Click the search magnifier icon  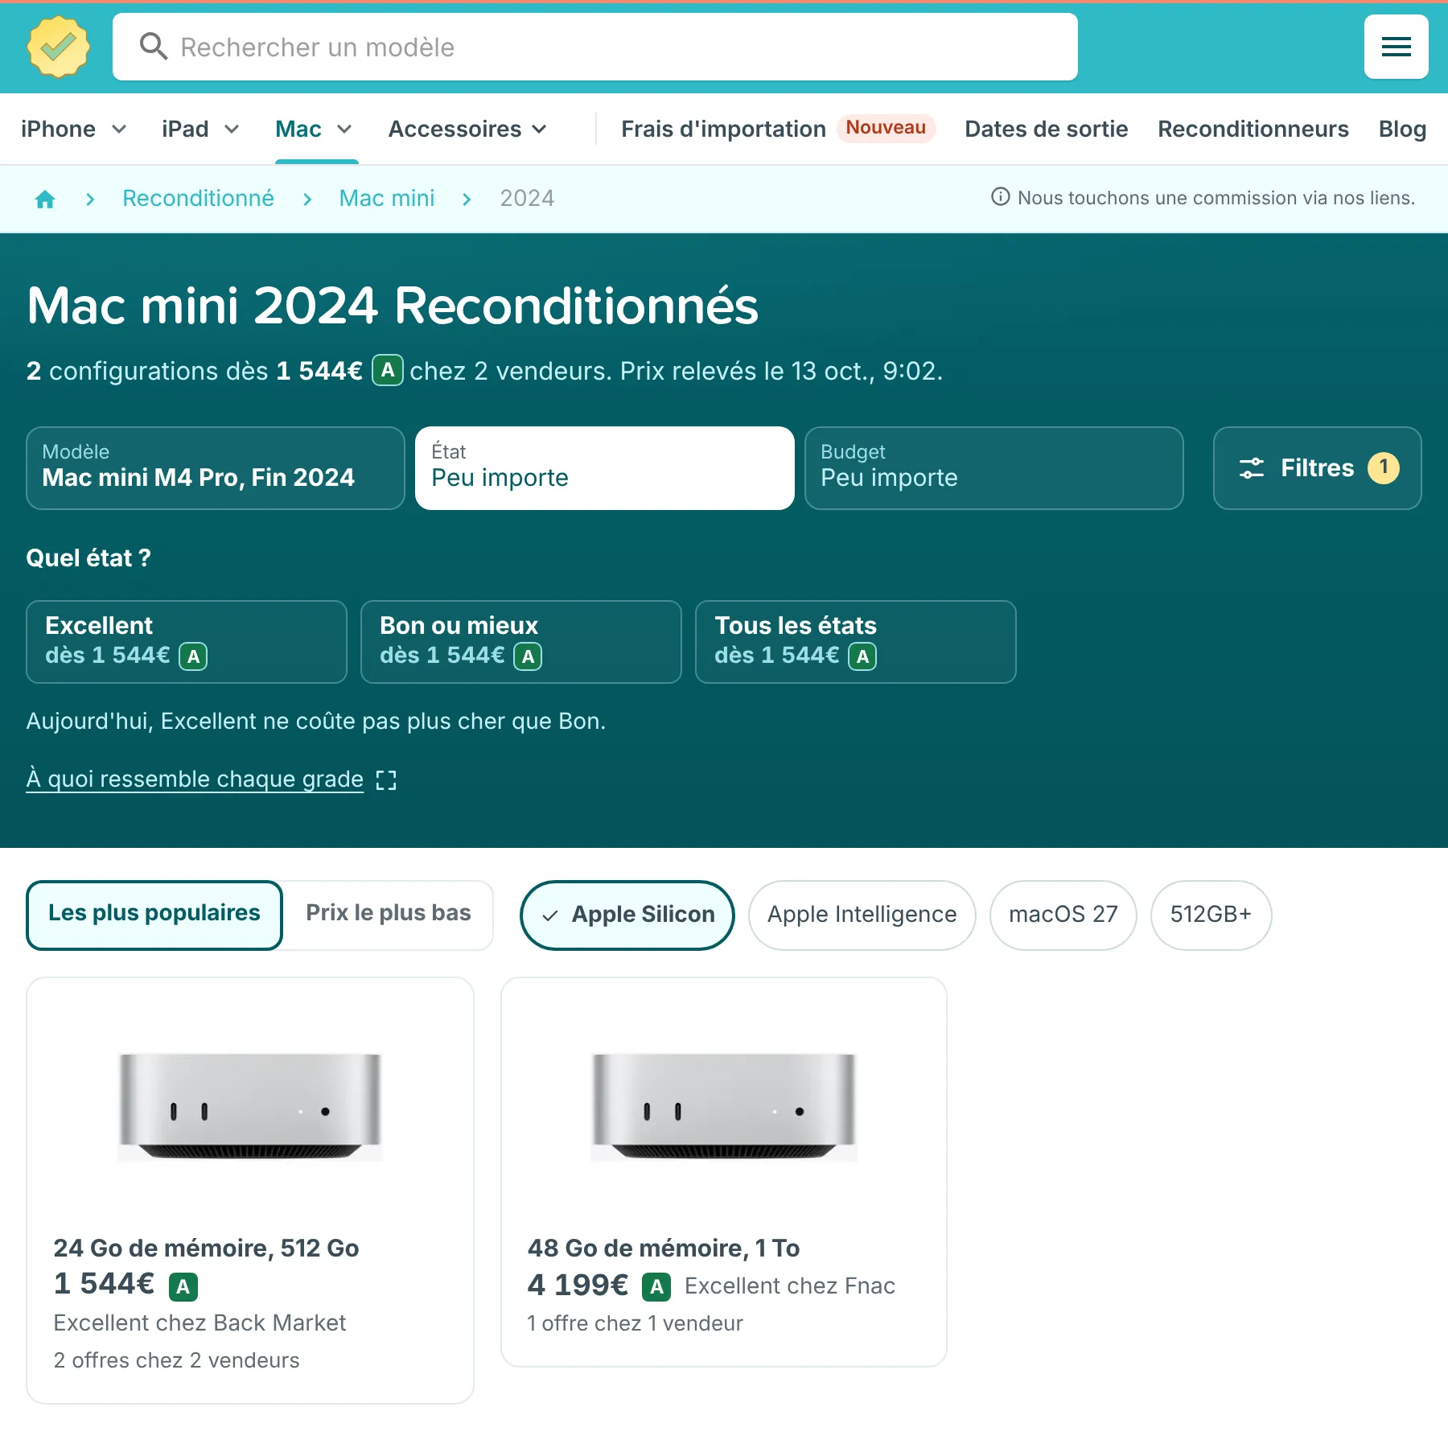(153, 47)
